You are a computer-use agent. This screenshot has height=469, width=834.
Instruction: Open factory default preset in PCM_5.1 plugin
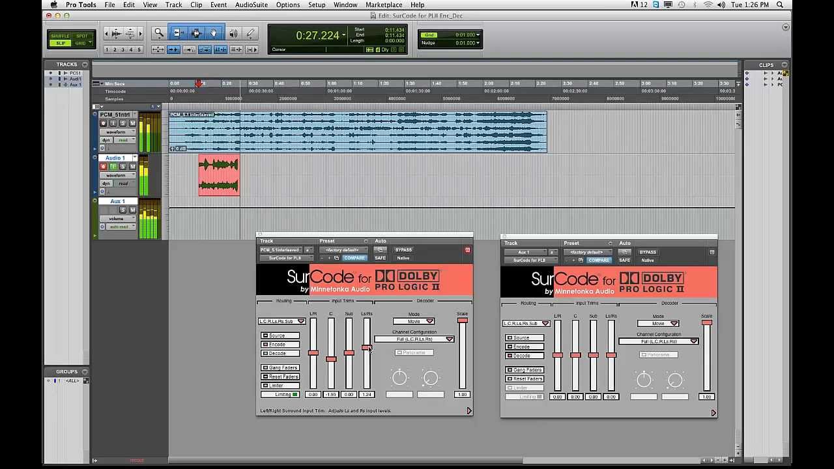point(343,250)
